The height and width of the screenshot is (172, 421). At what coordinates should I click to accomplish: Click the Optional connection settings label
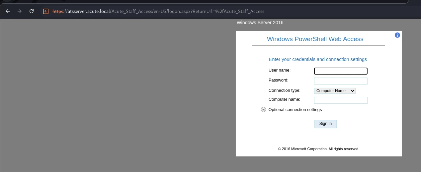pyautogui.click(x=295, y=110)
